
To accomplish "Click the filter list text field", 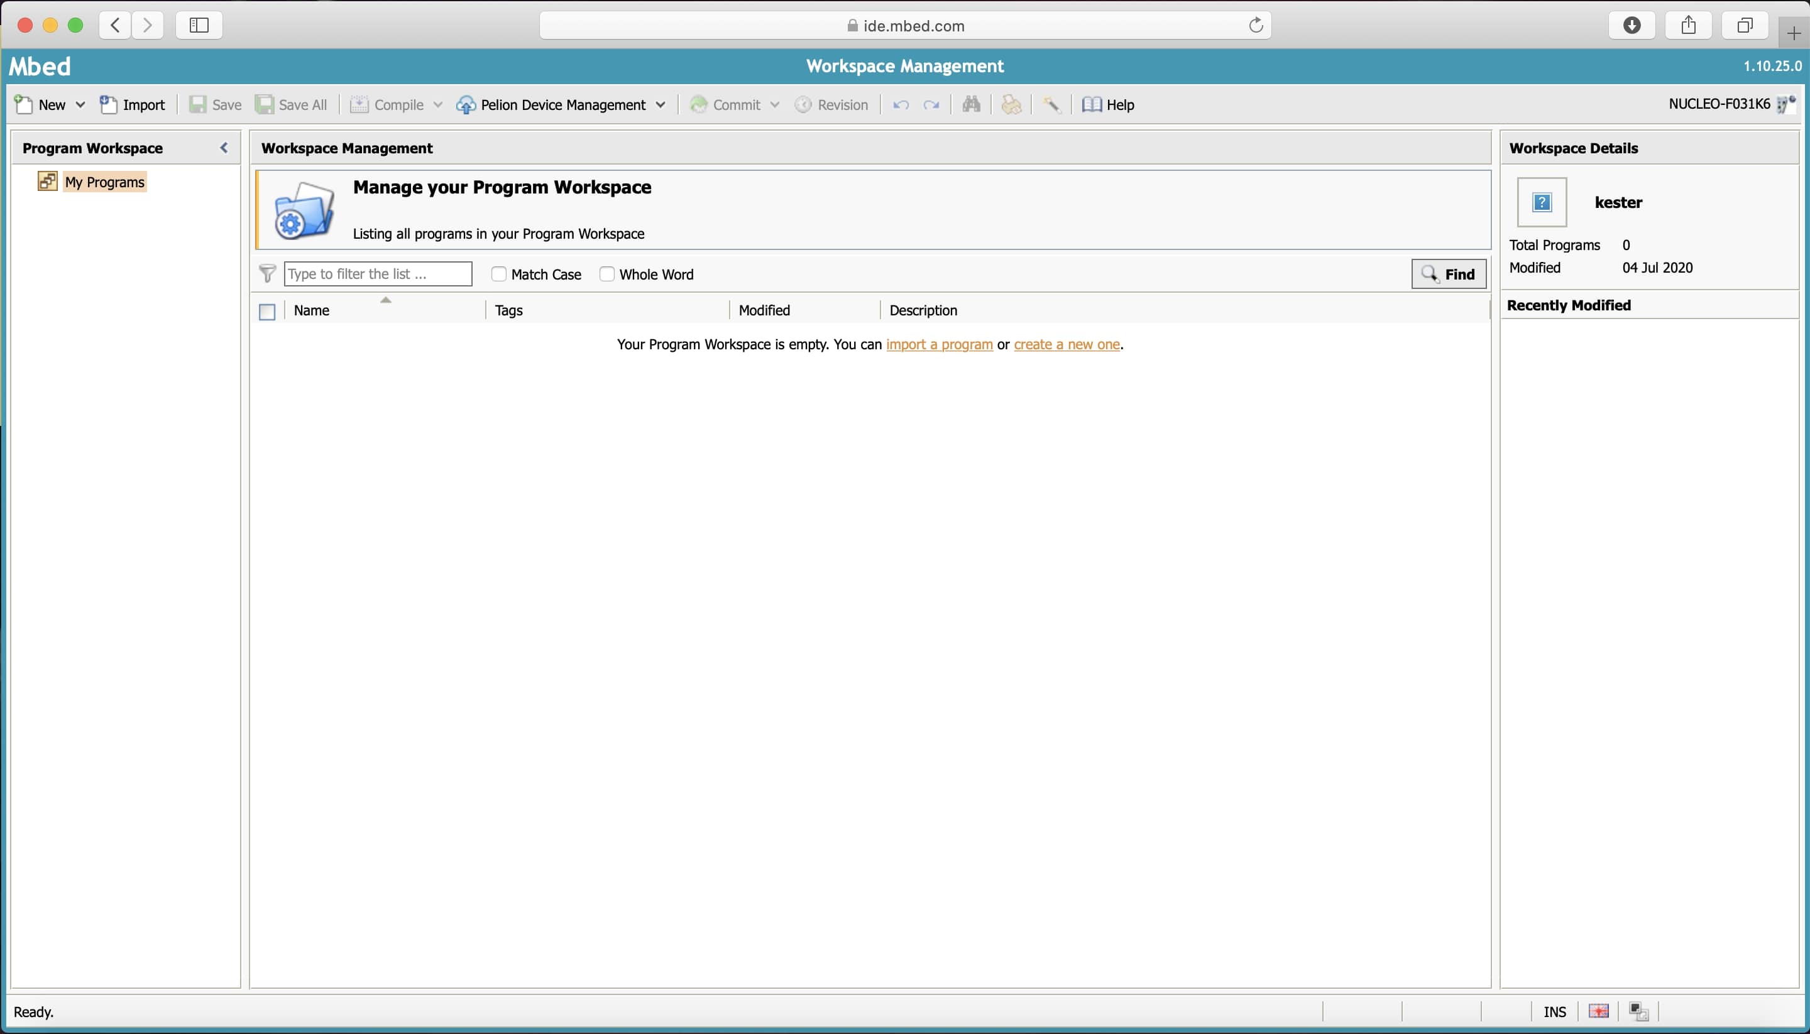I will tap(377, 273).
